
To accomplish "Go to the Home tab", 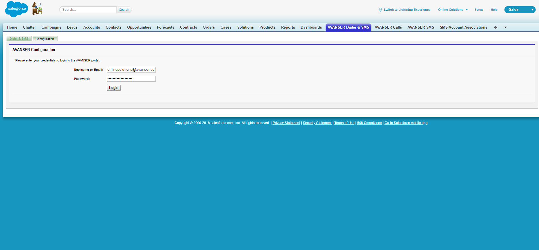I will point(12,27).
